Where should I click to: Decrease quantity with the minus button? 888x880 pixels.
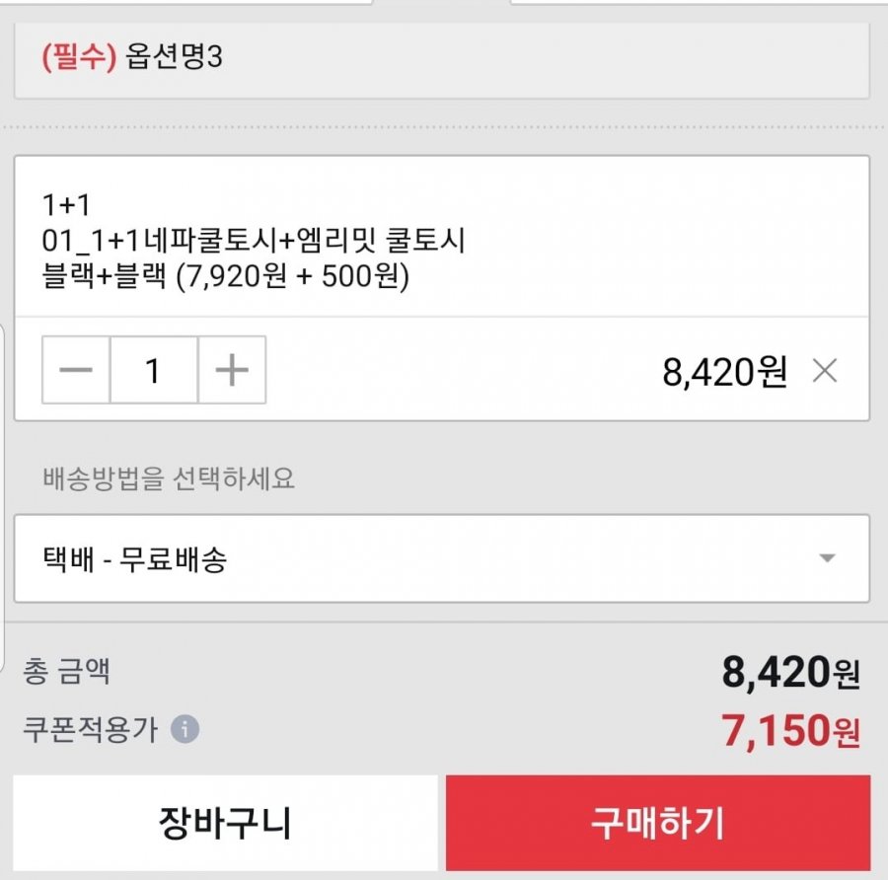pos(76,370)
